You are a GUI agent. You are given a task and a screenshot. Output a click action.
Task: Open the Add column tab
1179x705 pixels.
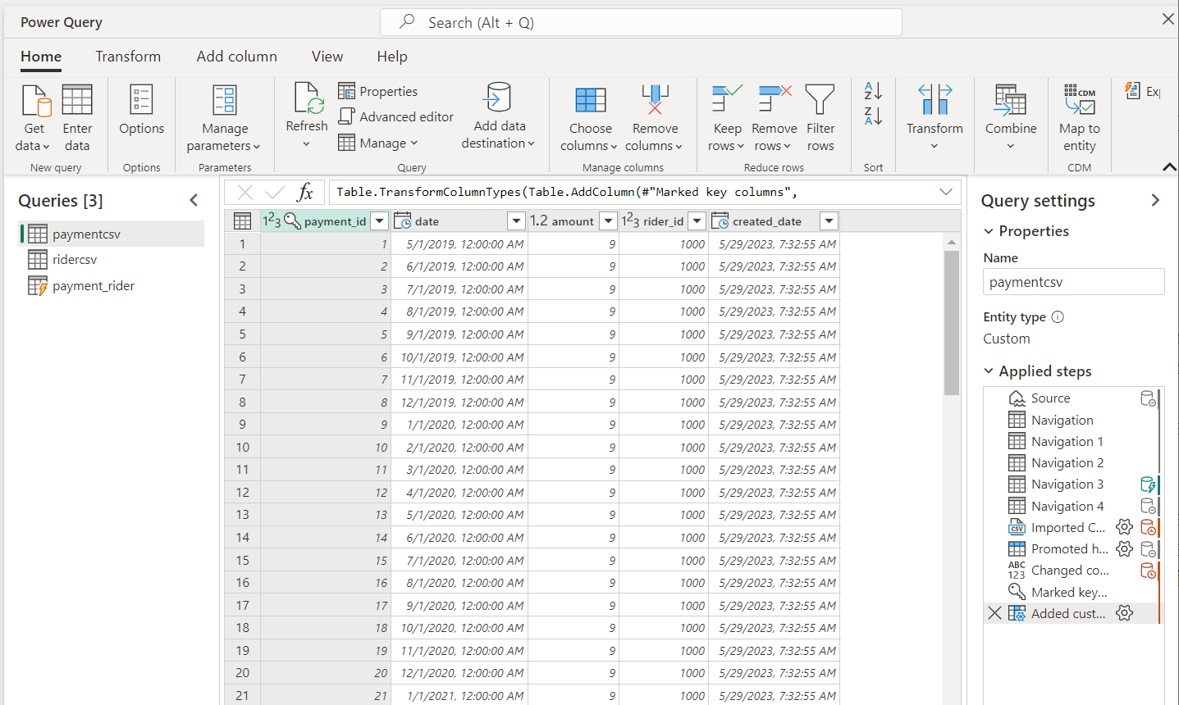coord(236,57)
